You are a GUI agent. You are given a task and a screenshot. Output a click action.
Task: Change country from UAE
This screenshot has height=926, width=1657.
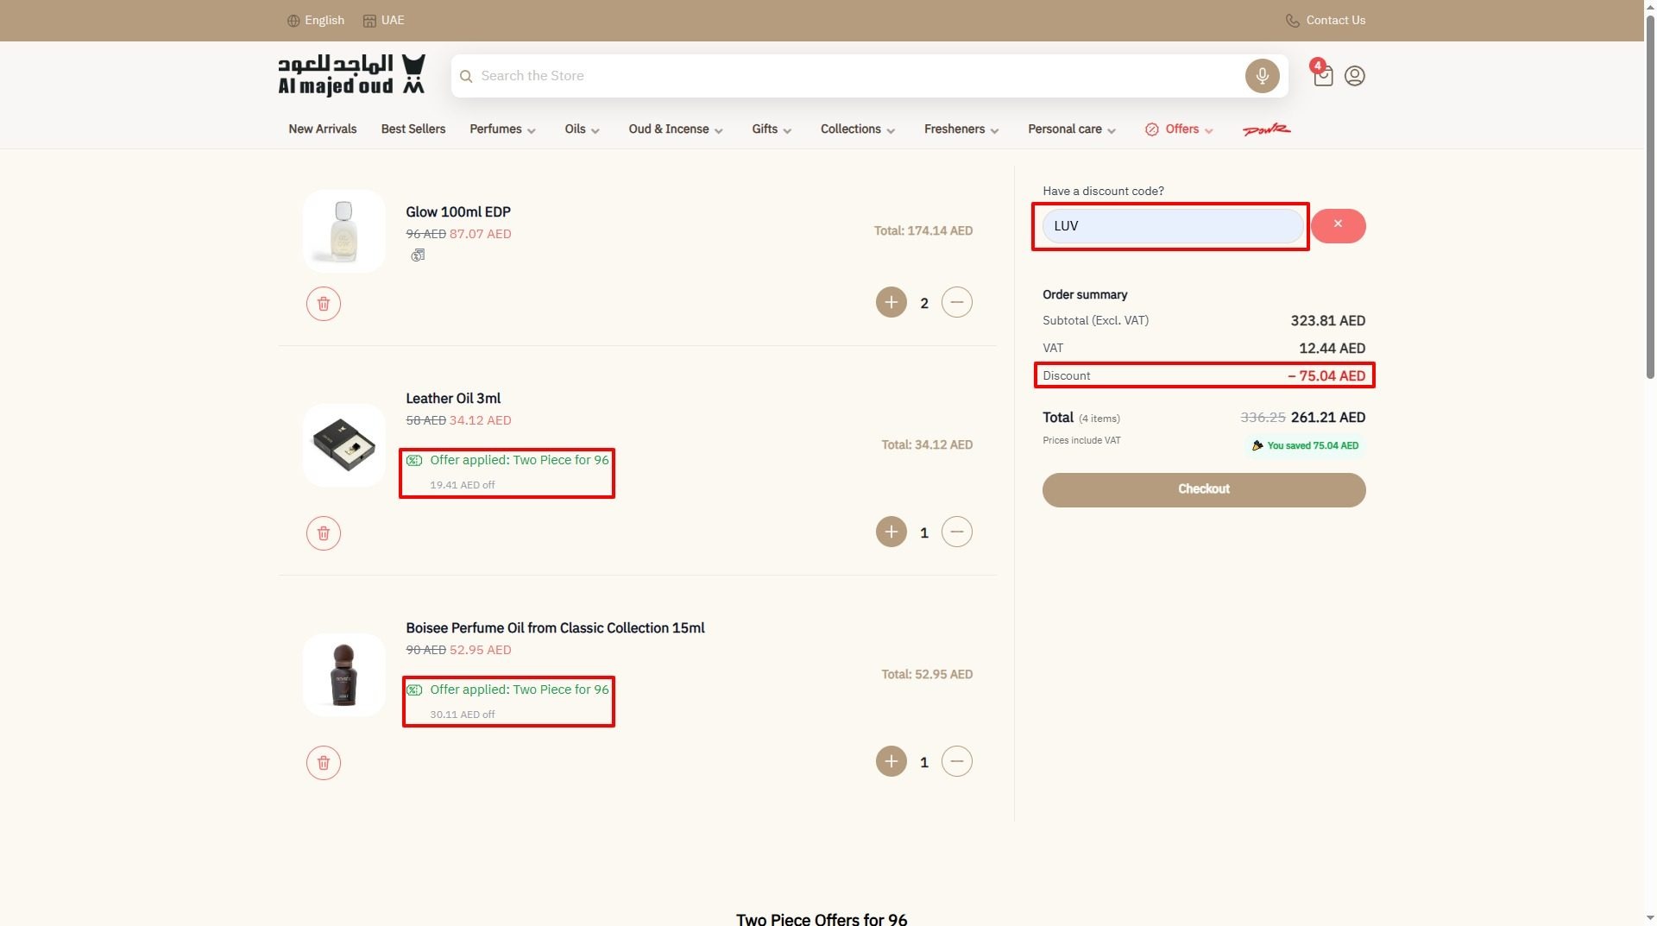click(x=383, y=20)
